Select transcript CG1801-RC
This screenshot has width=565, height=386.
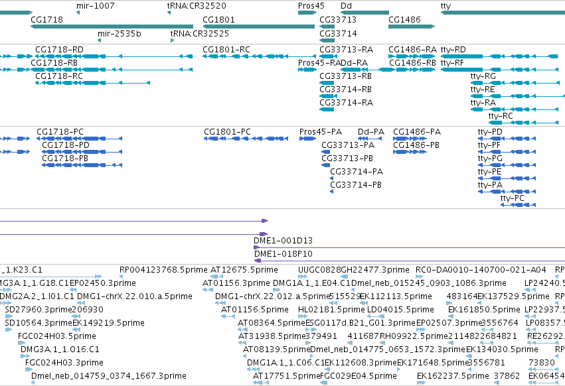coord(259,56)
